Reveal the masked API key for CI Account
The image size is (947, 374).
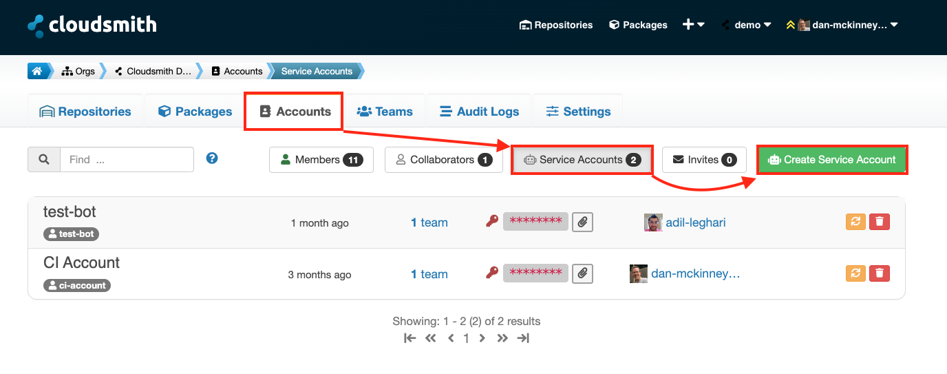(x=535, y=273)
